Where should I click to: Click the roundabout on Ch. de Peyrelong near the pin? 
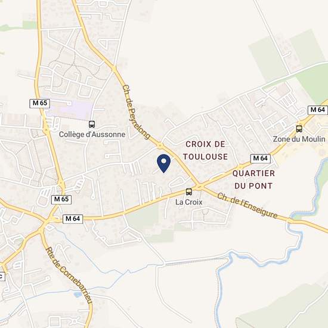click(x=160, y=146)
